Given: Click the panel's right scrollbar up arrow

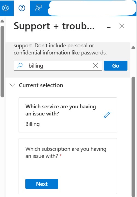Looking at the screenshot, I should click(x=133, y=47).
